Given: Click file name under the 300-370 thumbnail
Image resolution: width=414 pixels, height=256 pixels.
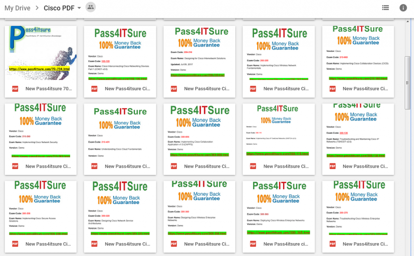Looking at the screenshot, I should point(365,244).
